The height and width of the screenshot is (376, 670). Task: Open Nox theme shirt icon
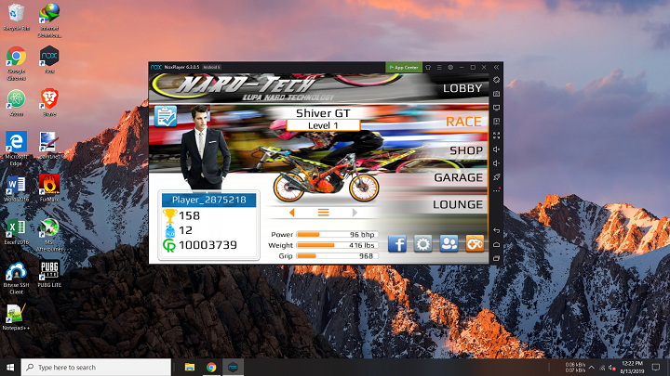click(428, 68)
